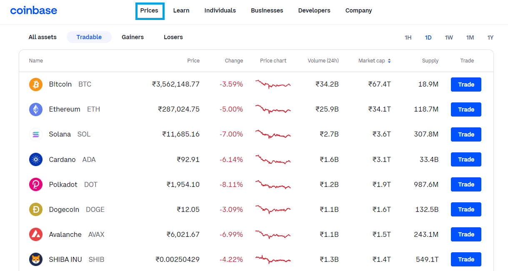Open the Individuals menu
Screen dimensions: 508x271
click(220, 10)
